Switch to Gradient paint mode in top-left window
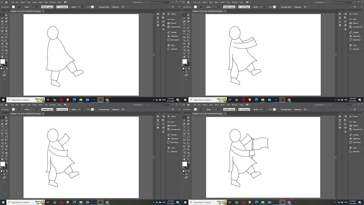This screenshot has height=205, width=364. point(4,69)
